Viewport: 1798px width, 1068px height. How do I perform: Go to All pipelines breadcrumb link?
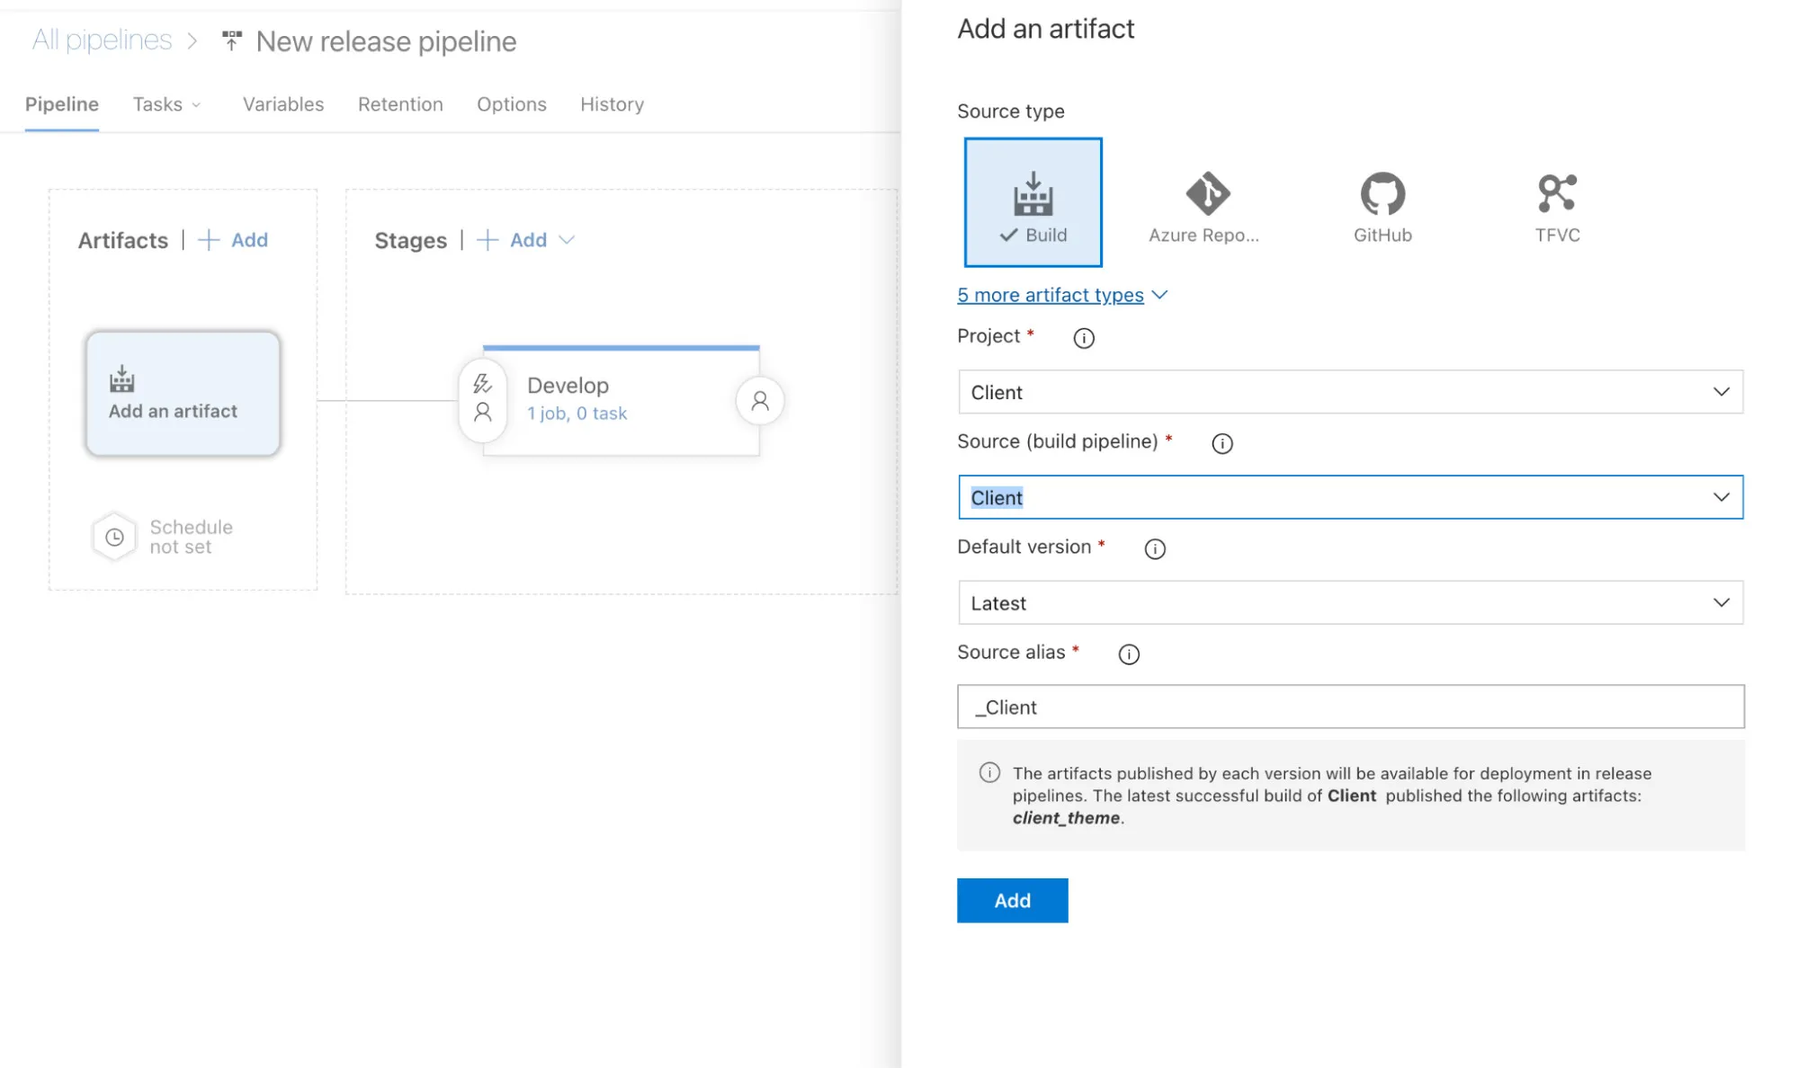(102, 40)
